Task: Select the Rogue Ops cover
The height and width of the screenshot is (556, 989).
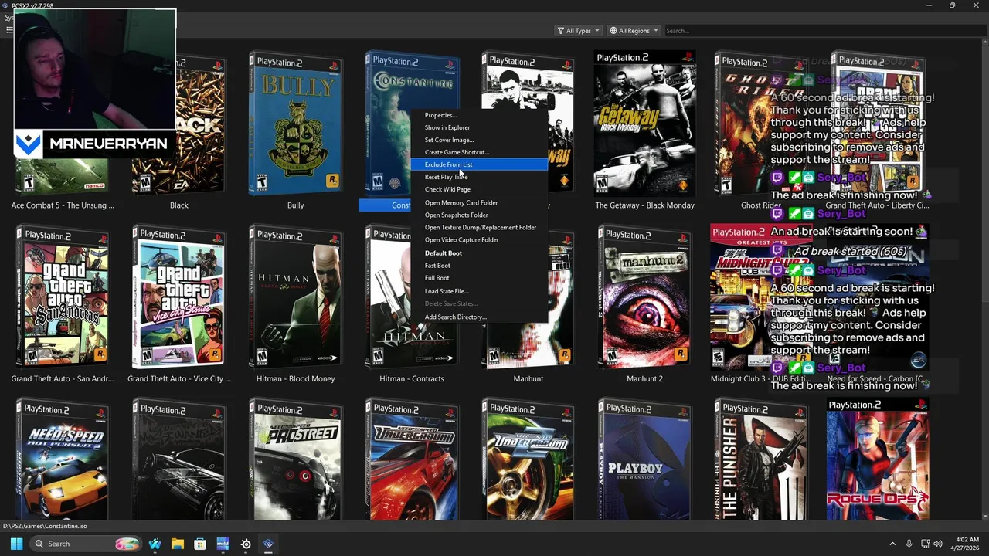Action: tap(878, 459)
